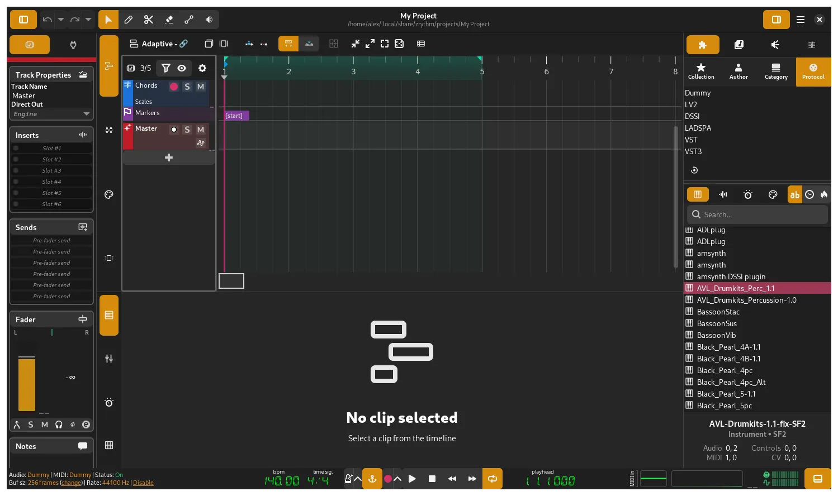Open the Adaptive snap dropdown
The height and width of the screenshot is (496, 838).
point(158,44)
